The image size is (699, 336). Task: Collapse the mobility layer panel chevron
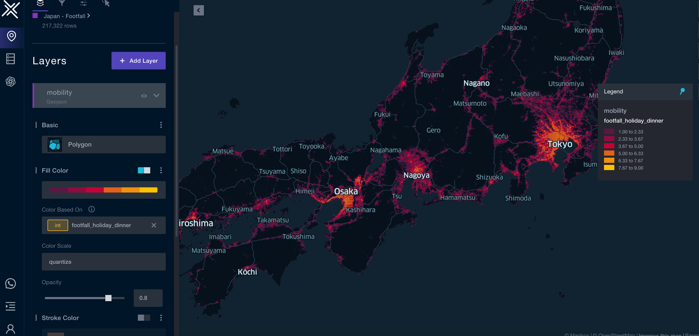tap(157, 96)
